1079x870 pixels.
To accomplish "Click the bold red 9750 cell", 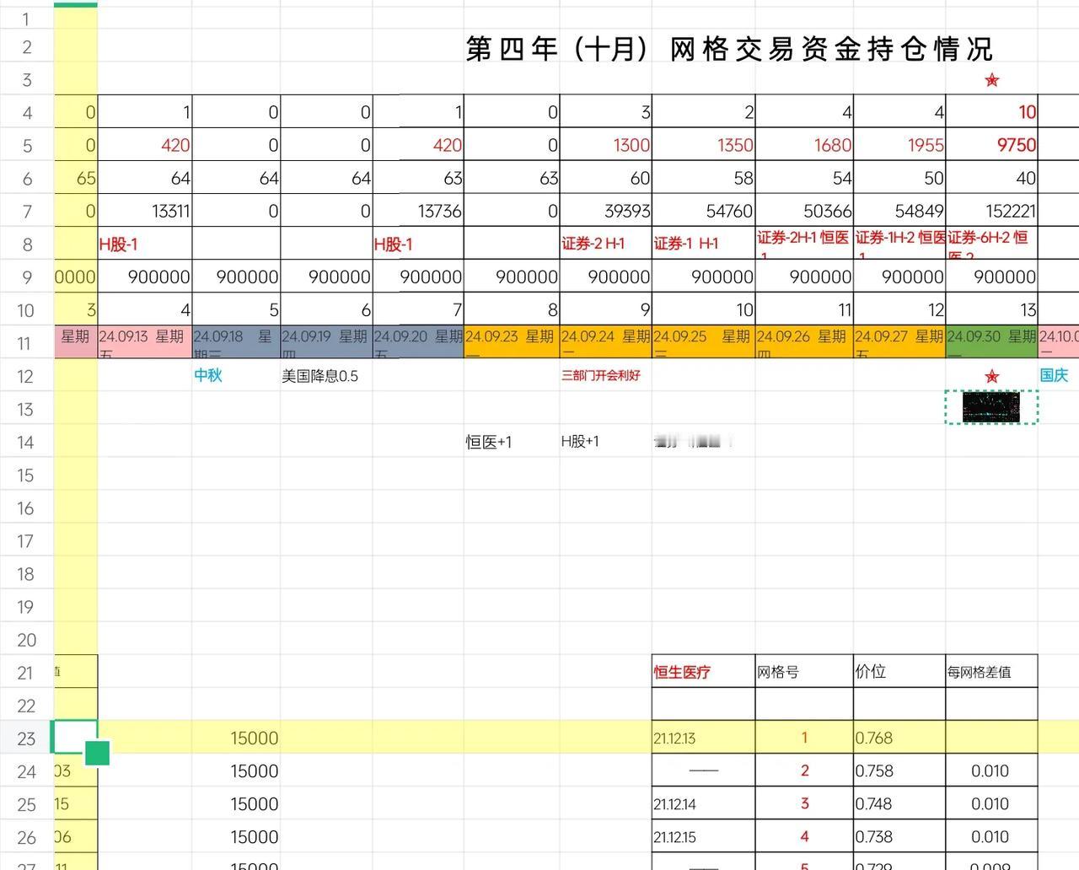I will pyautogui.click(x=992, y=145).
